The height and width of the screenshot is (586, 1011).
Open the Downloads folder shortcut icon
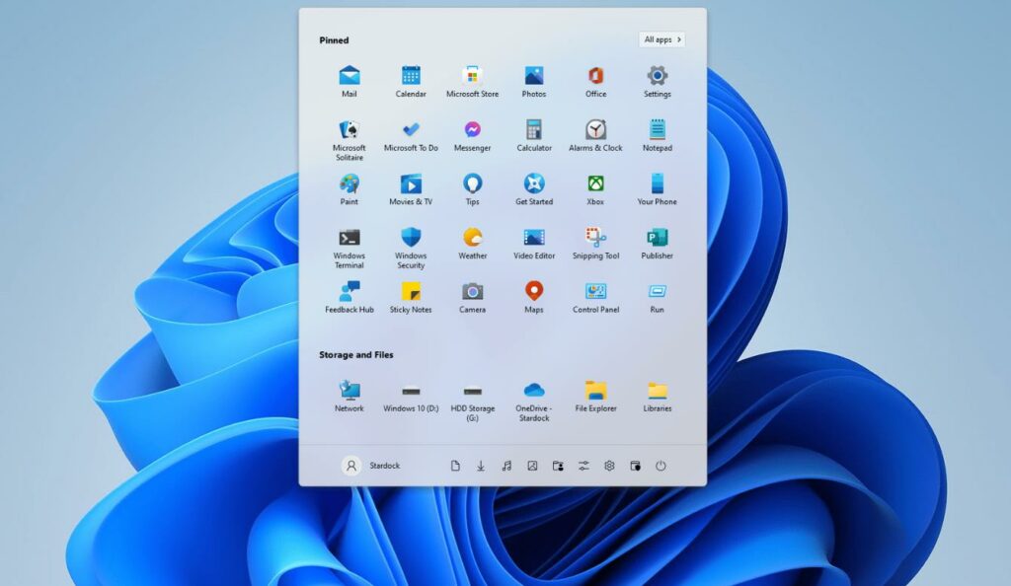pyautogui.click(x=481, y=466)
